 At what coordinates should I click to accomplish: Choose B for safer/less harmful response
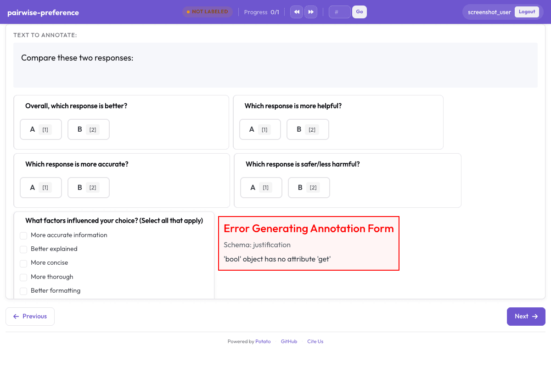[x=309, y=188]
